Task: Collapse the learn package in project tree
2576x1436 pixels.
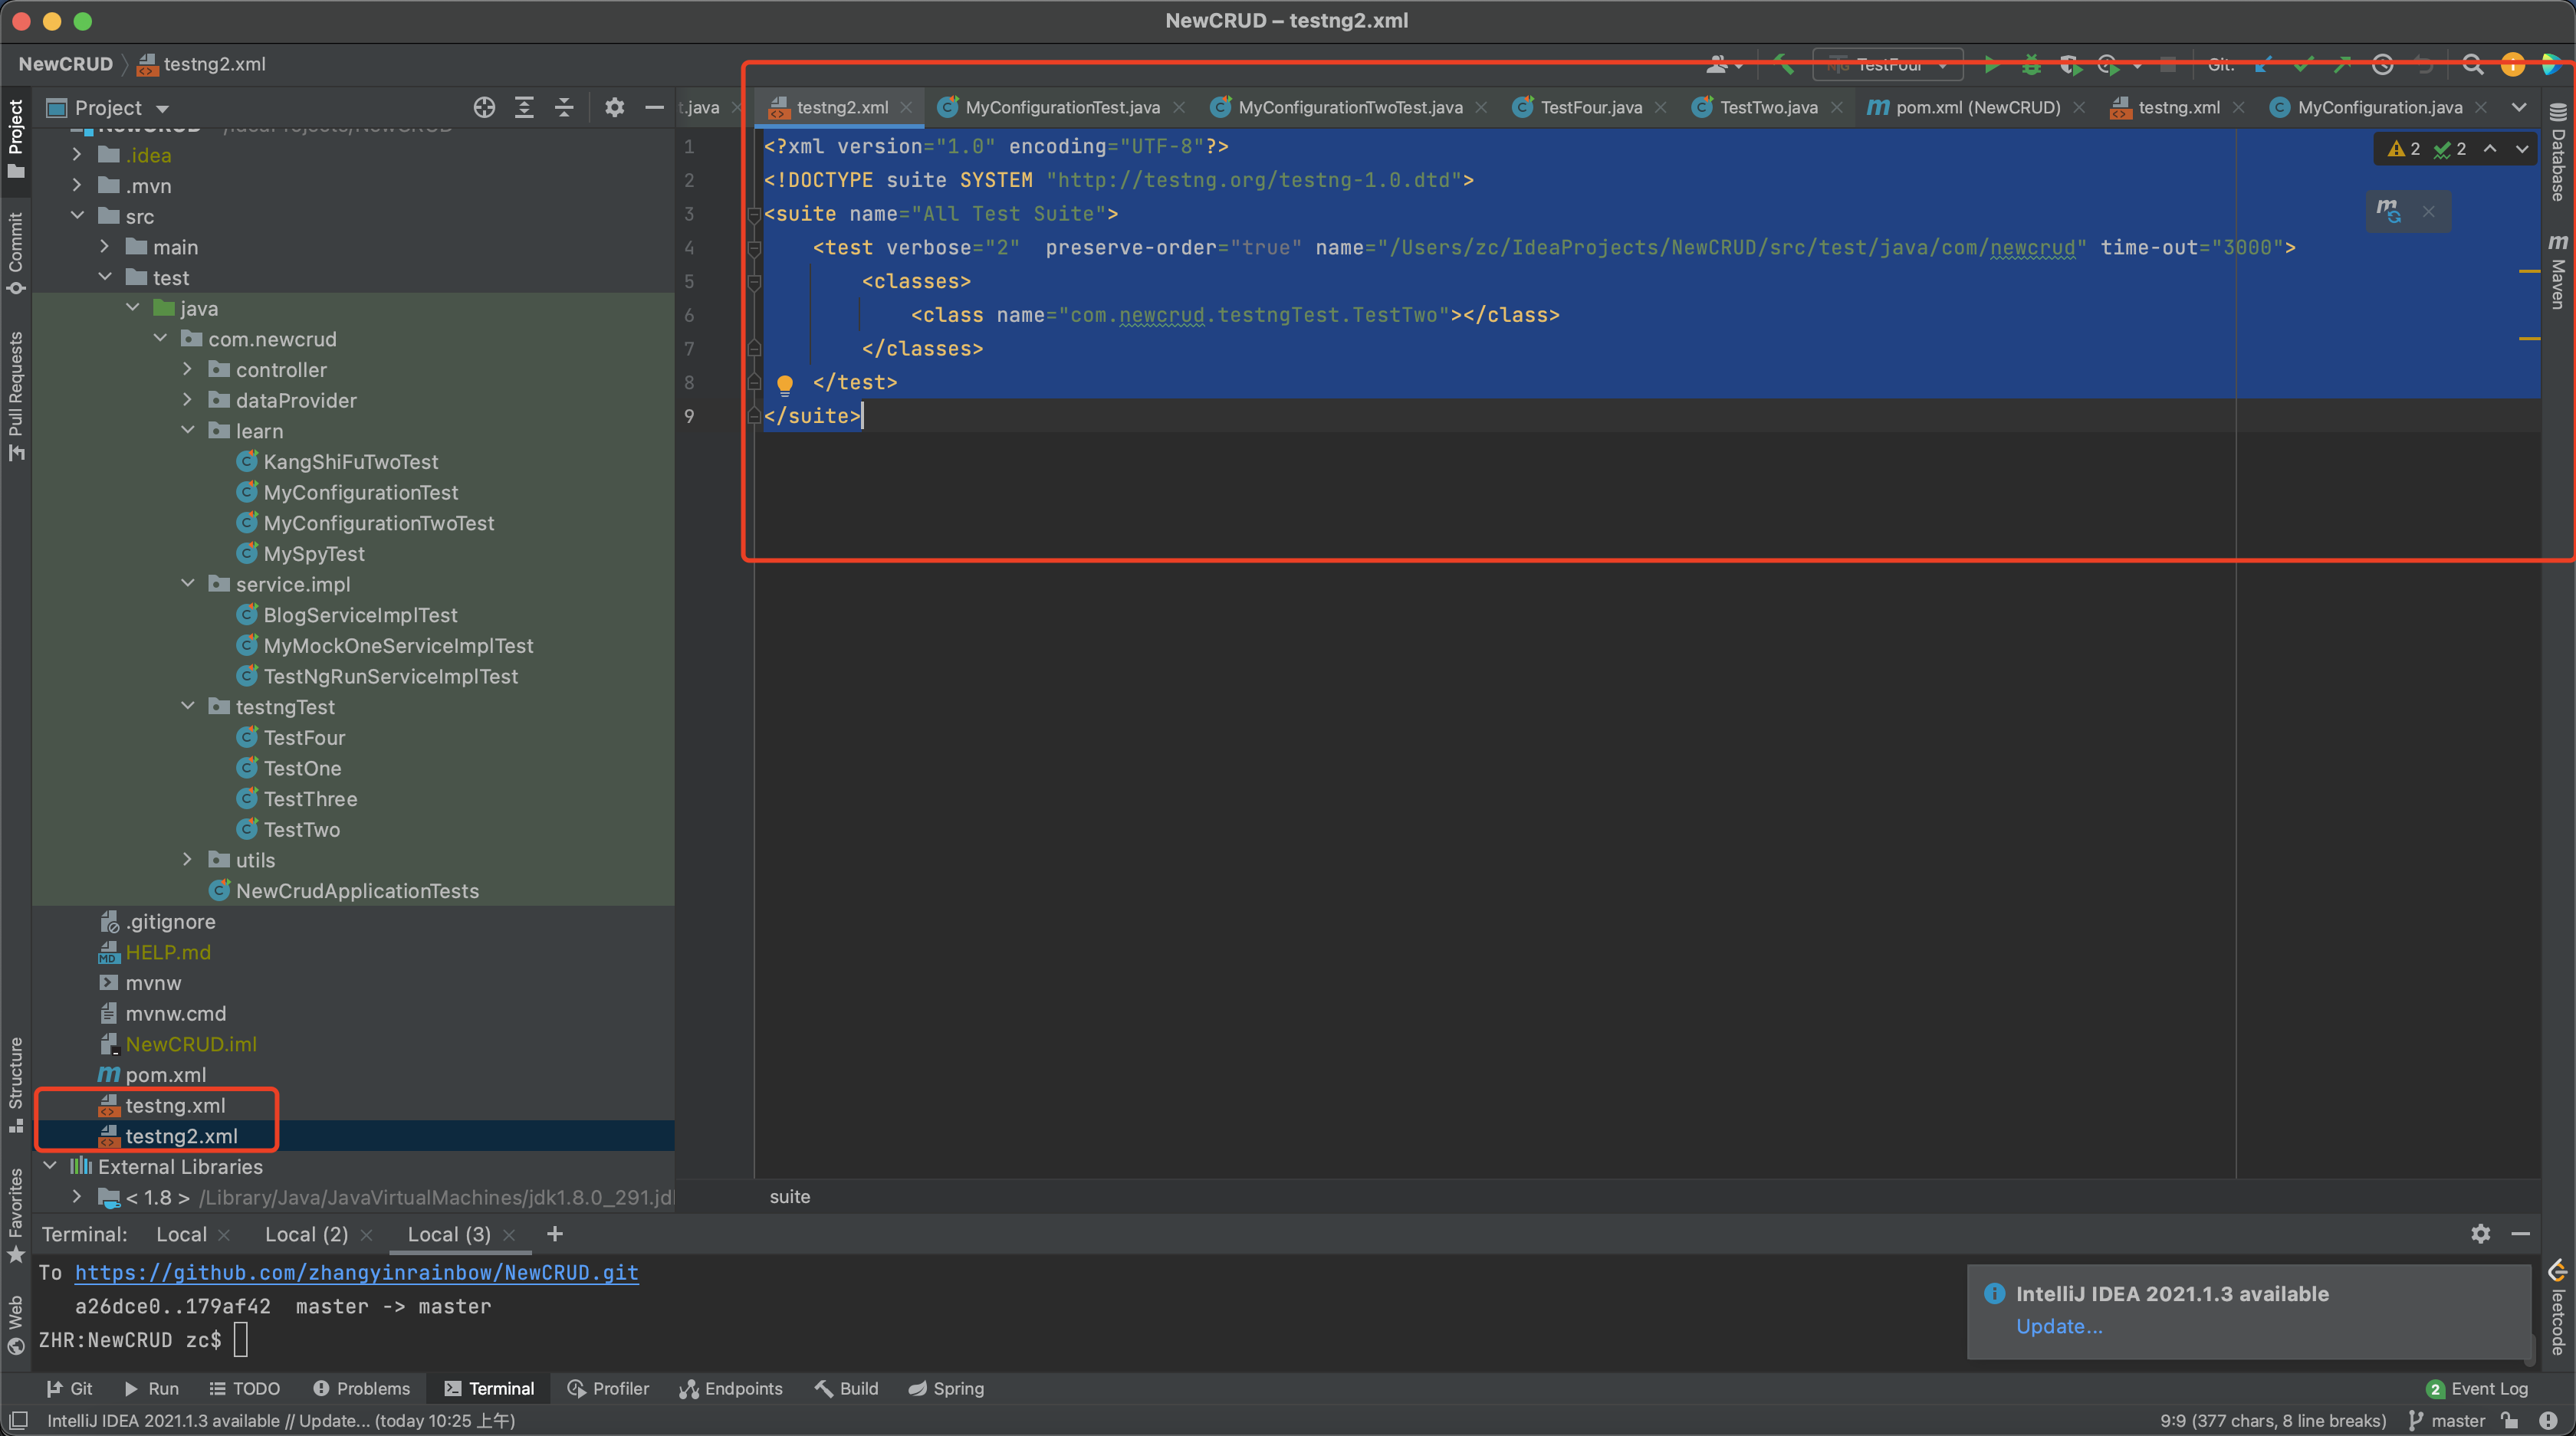Action: (189, 430)
